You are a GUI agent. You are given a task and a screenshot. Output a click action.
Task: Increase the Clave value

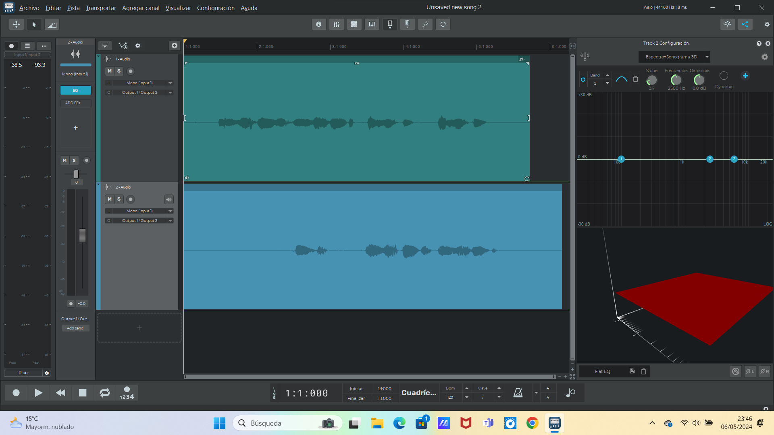tap(499, 388)
